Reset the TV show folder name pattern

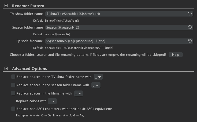[190, 14]
